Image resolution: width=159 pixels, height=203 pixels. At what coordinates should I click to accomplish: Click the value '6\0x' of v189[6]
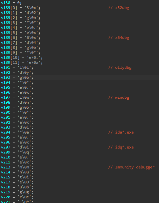click(x=31, y=38)
